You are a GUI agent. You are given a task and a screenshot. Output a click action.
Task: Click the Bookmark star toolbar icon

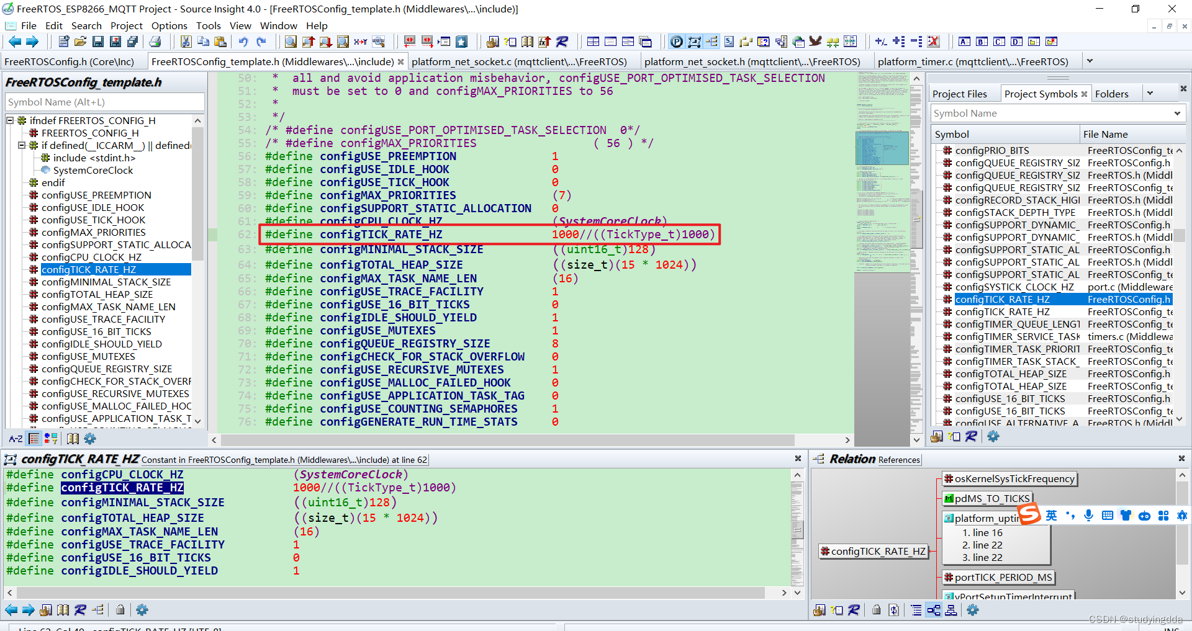point(461,42)
